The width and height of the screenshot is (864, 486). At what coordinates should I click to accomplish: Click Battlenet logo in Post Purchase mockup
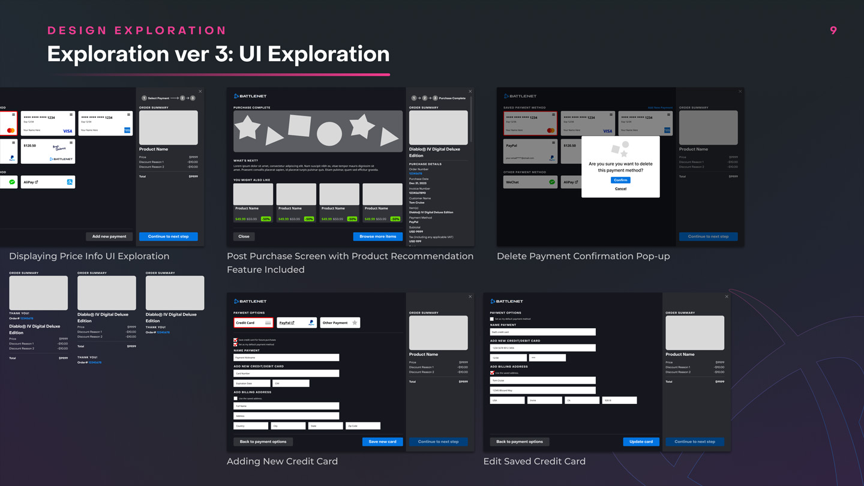(250, 96)
